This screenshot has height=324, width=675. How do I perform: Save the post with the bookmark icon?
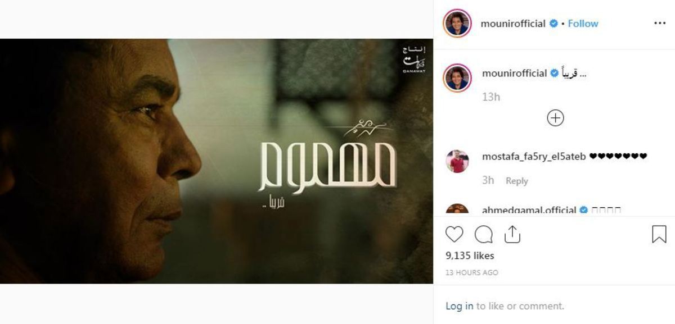(659, 234)
